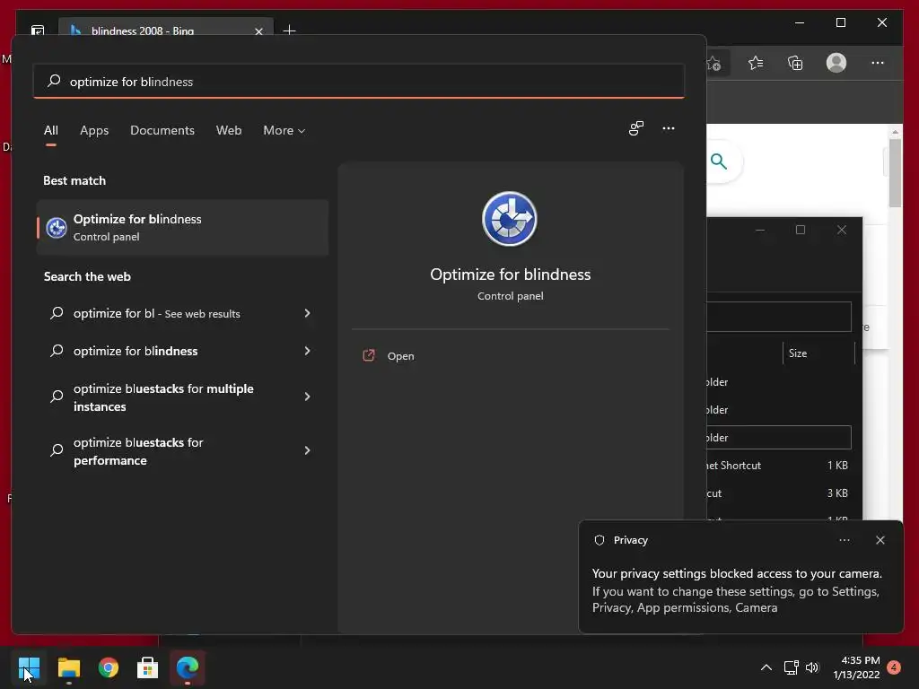Switch to Microsoft Edge on the taskbar

click(x=188, y=667)
